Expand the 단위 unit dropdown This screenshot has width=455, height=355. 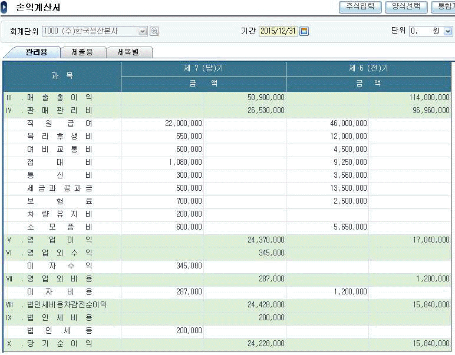[x=448, y=32]
